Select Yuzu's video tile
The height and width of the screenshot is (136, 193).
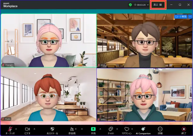[x=48, y=94]
